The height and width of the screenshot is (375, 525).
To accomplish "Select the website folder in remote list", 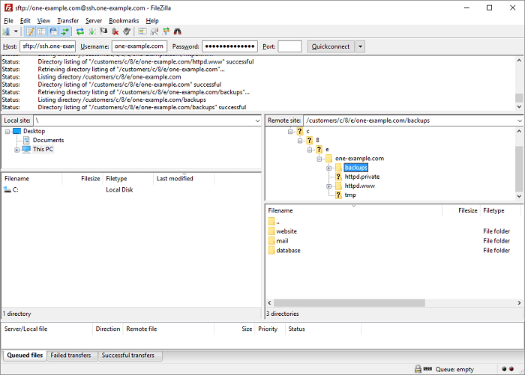I will [286, 231].
